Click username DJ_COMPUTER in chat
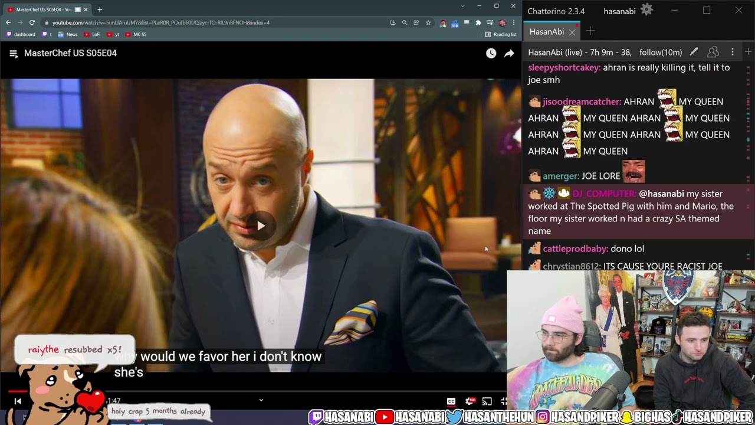 click(604, 194)
